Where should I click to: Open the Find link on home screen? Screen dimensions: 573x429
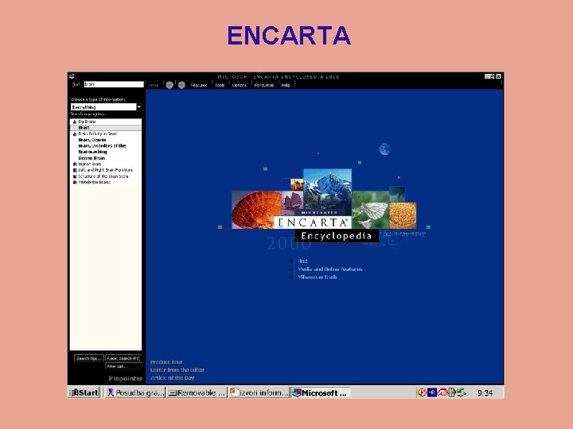(302, 261)
